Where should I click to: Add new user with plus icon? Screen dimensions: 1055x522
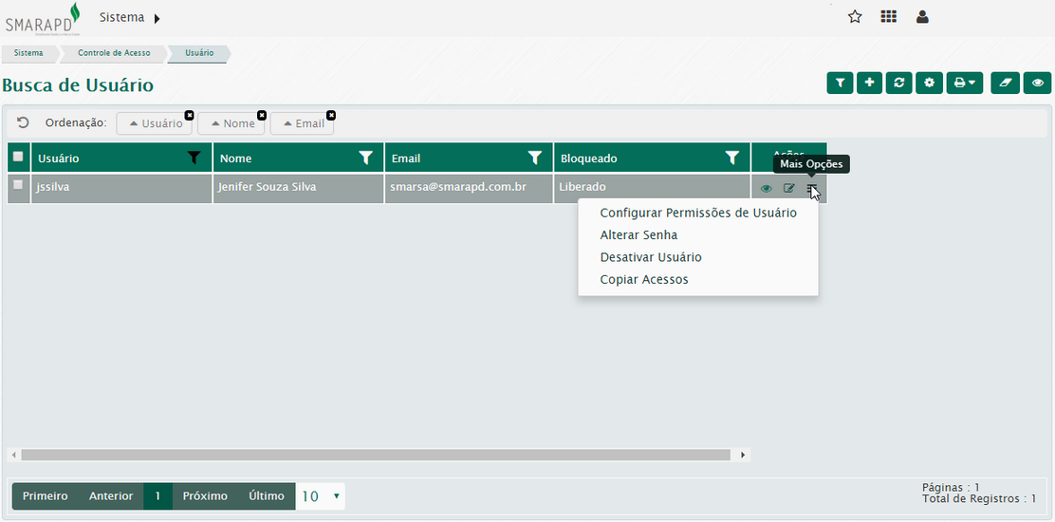[x=869, y=84]
